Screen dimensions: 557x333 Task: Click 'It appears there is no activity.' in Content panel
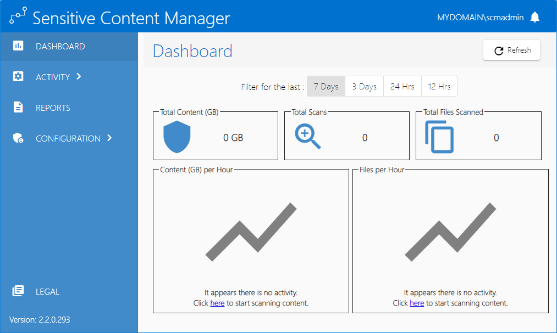coord(251,292)
